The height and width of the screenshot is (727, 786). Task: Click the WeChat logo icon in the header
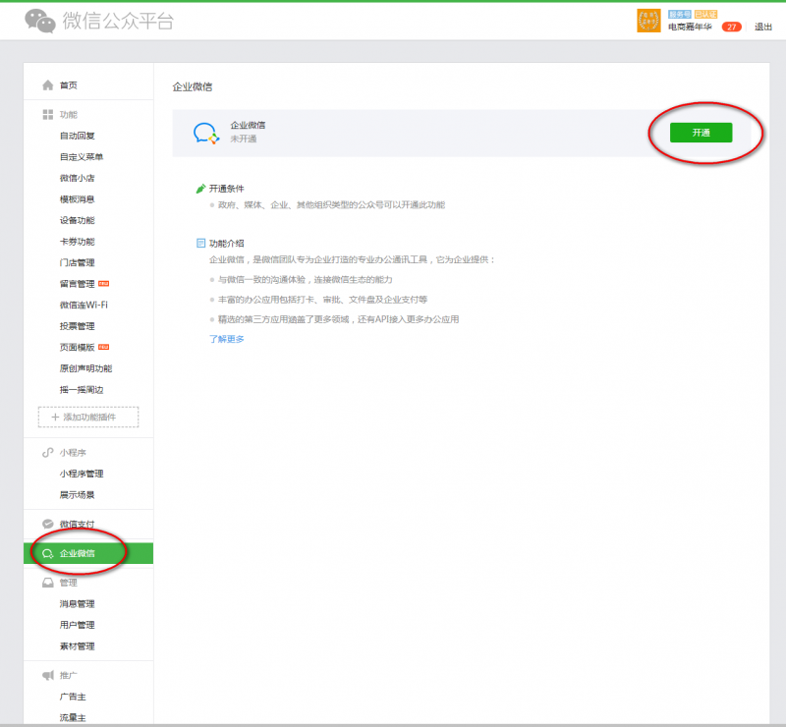pyautogui.click(x=39, y=21)
